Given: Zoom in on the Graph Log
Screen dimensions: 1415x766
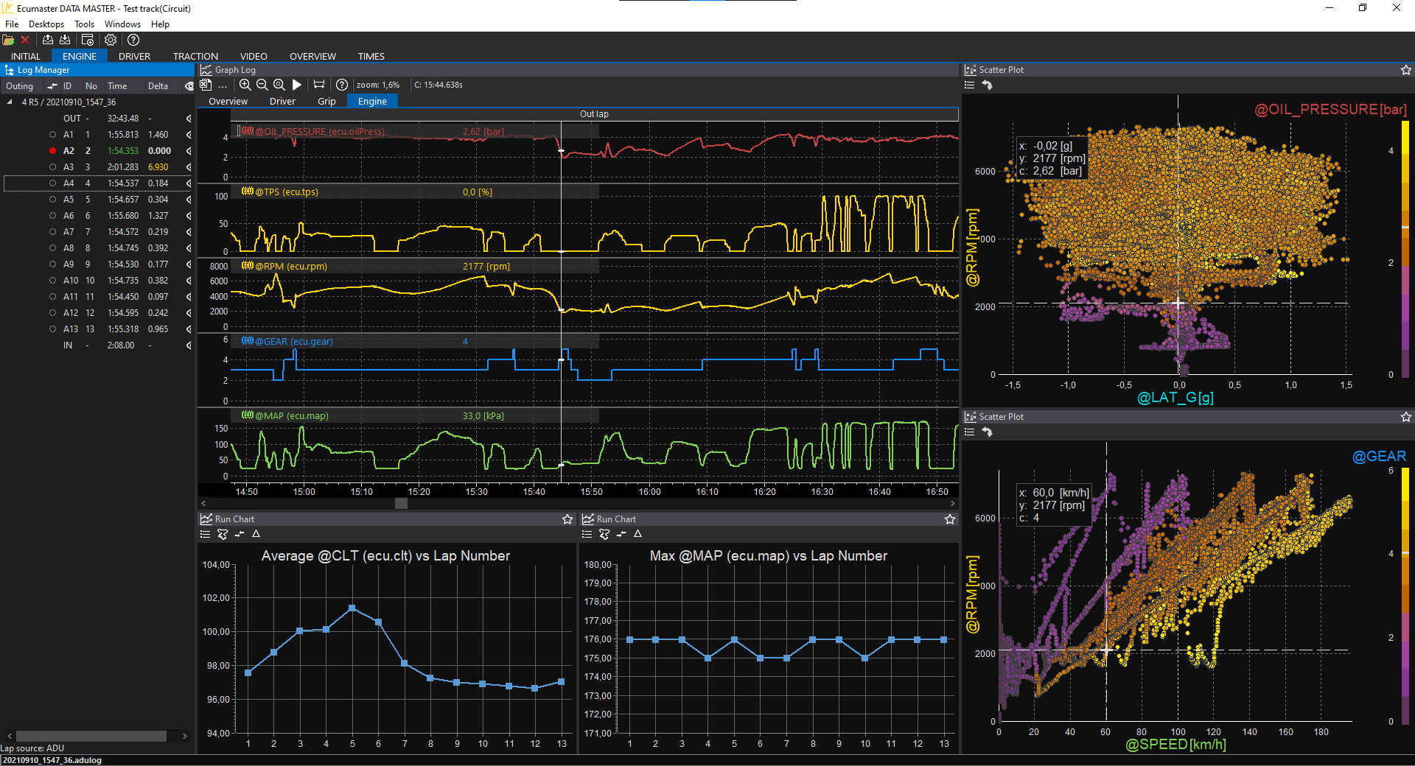Looking at the screenshot, I should pos(245,85).
